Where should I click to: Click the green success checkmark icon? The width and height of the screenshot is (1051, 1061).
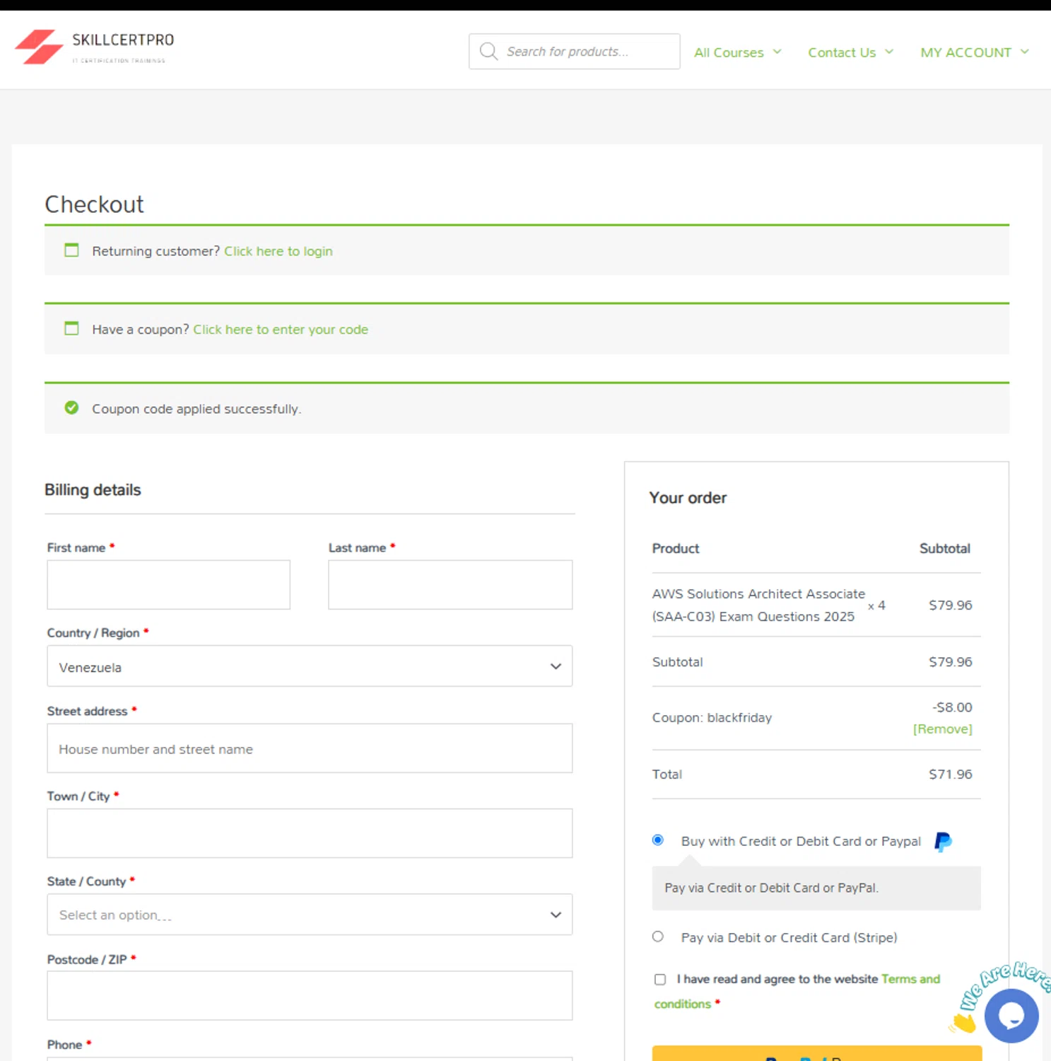point(71,407)
